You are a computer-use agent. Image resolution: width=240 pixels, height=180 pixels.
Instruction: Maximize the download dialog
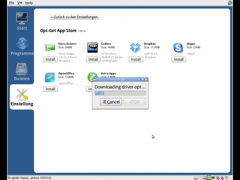(x=142, y=79)
